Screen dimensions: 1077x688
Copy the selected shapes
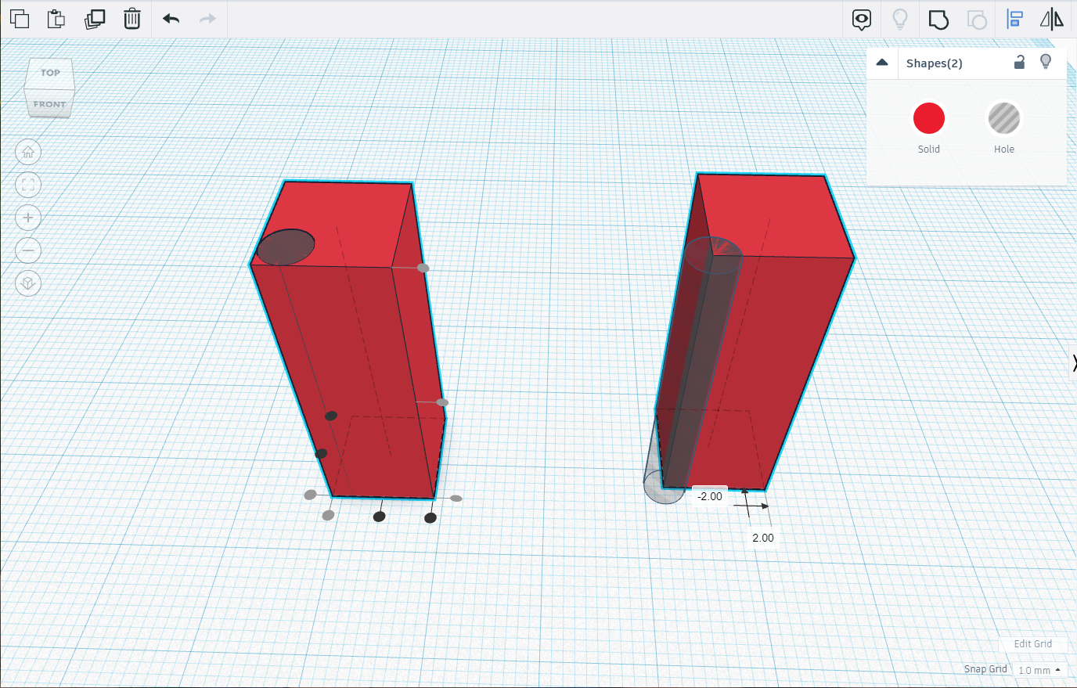(x=20, y=19)
